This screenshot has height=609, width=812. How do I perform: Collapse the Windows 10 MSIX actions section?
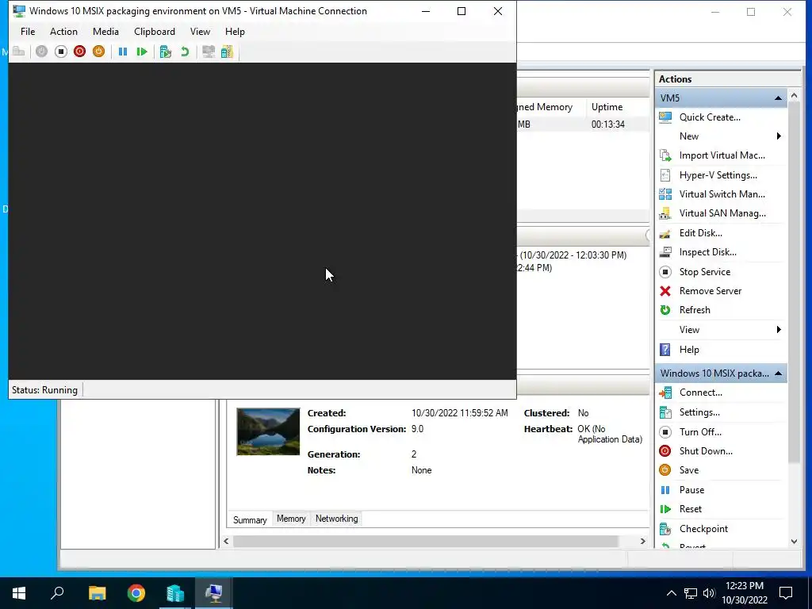778,373
